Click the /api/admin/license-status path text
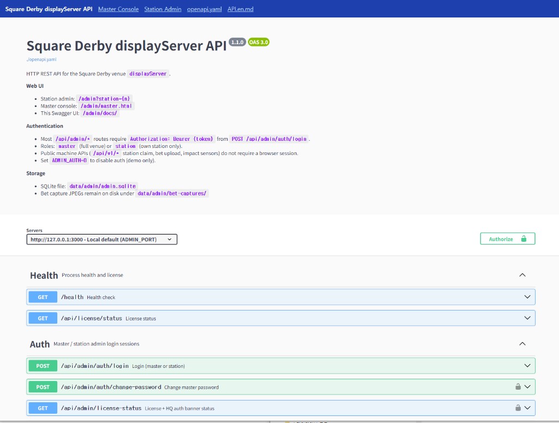 click(101, 408)
